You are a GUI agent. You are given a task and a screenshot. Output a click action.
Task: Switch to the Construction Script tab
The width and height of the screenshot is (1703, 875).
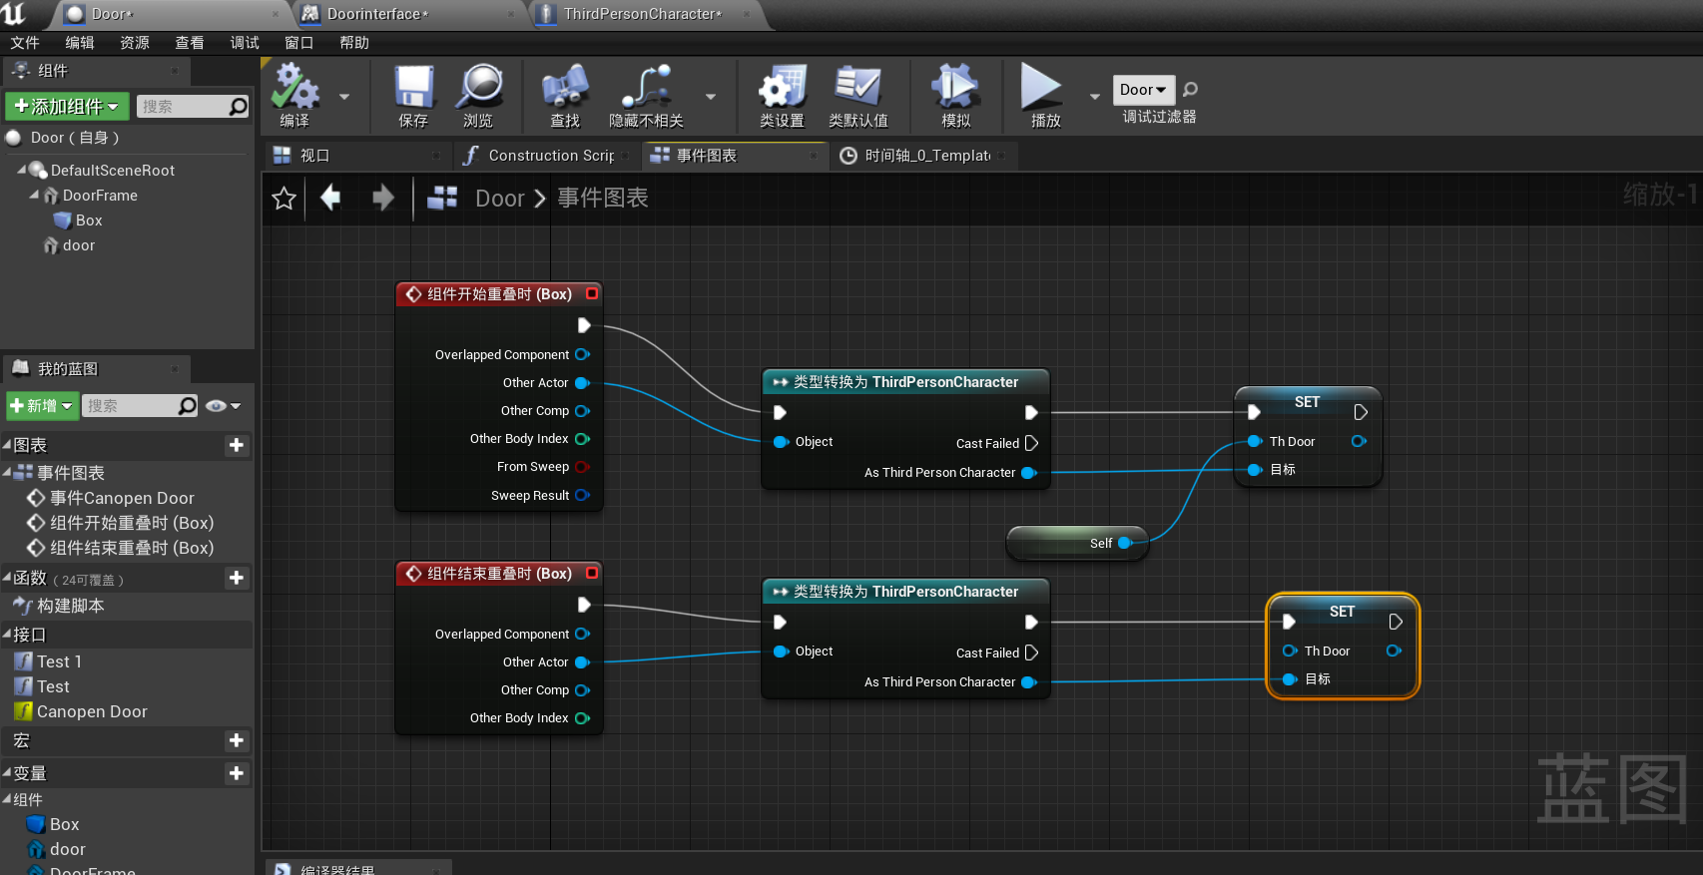tap(548, 156)
